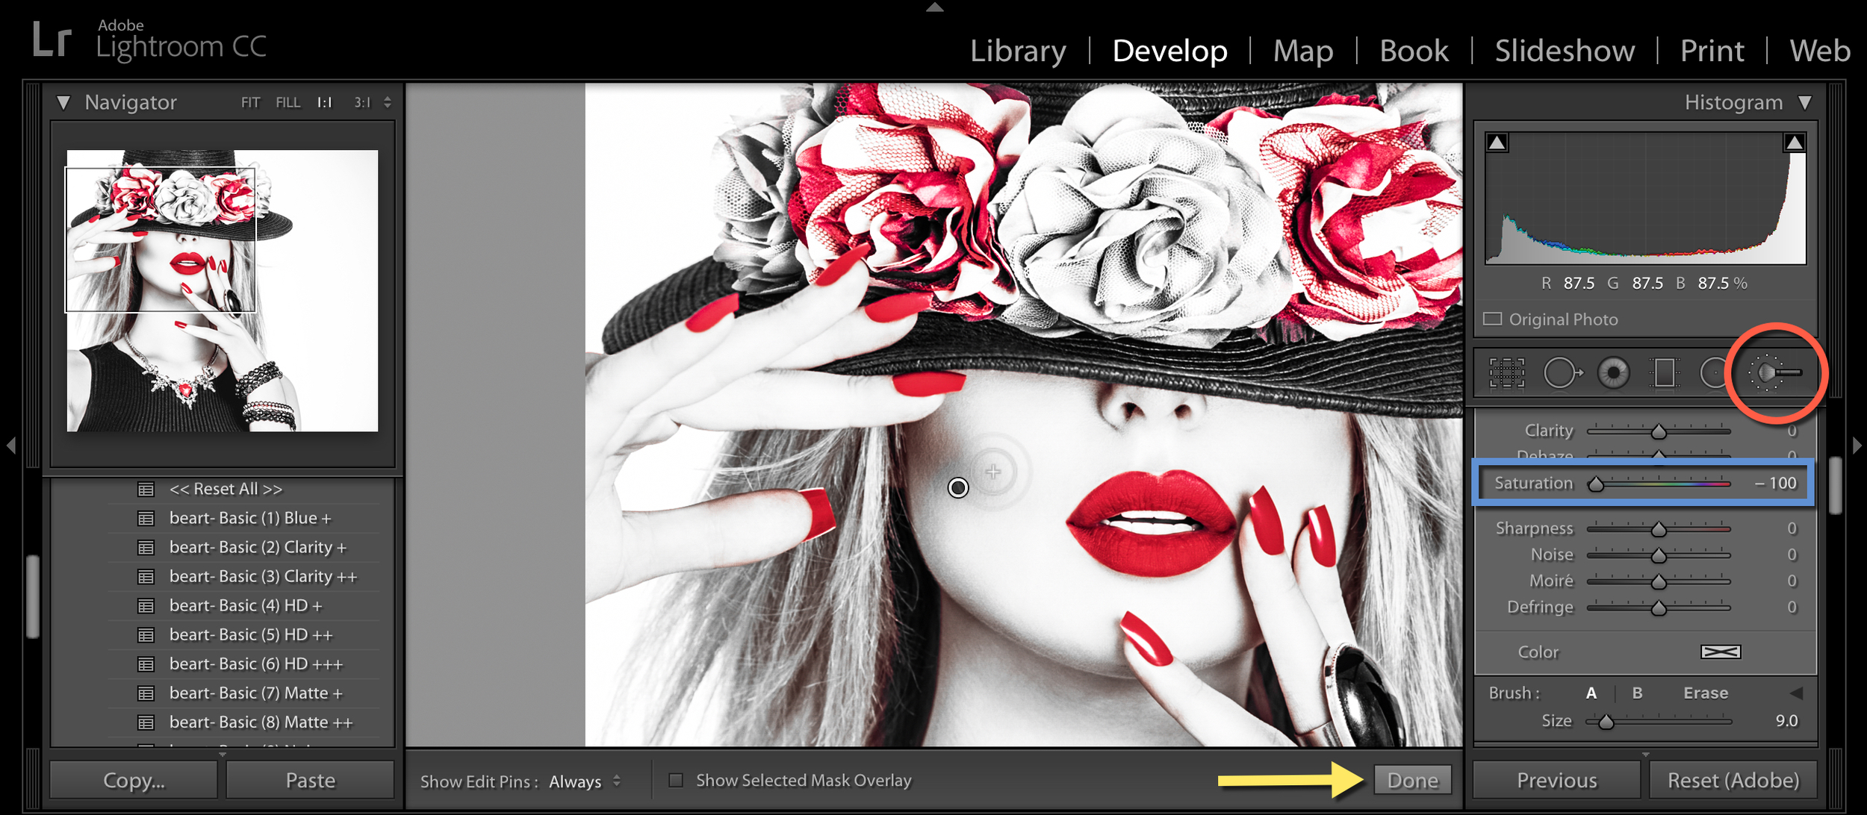Click the brush edit pin on the cheek
Viewport: 1867px width, 815px height.
958,488
